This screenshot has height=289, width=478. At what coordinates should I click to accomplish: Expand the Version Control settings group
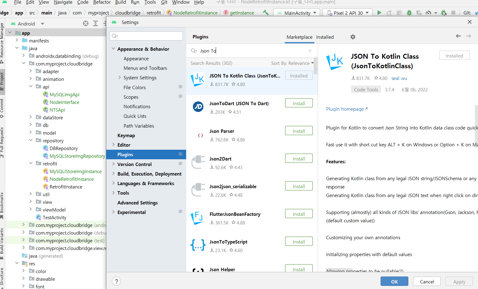(113, 164)
